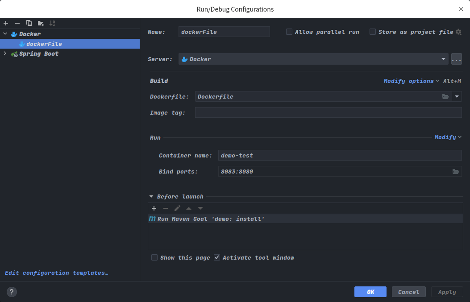Select the Run Maven Goal 'demo: install' row
The image size is (470, 302).
click(x=305, y=219)
